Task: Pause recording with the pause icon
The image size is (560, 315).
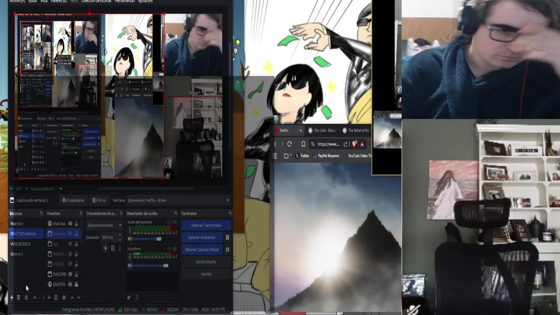Action: pyautogui.click(x=227, y=238)
